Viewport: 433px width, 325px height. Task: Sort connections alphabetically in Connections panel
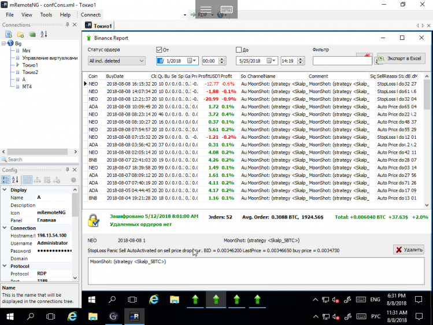[x=44, y=34]
